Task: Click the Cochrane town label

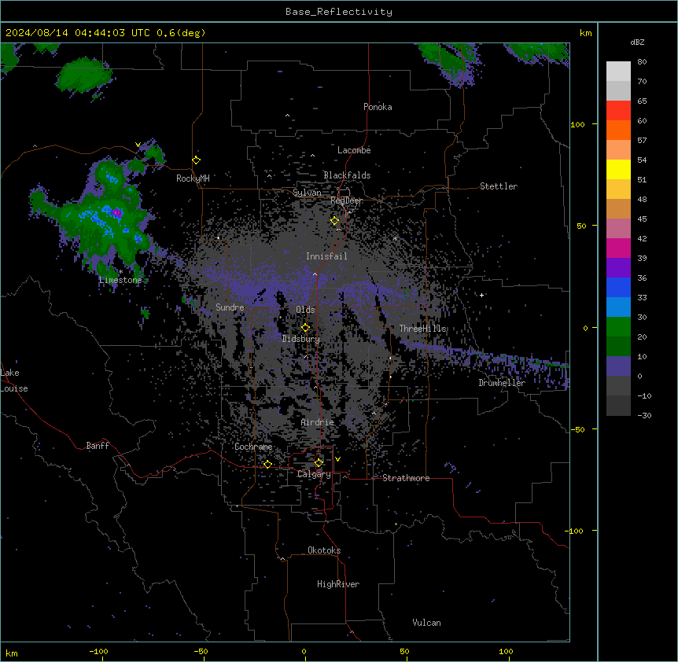Action: [x=253, y=447]
